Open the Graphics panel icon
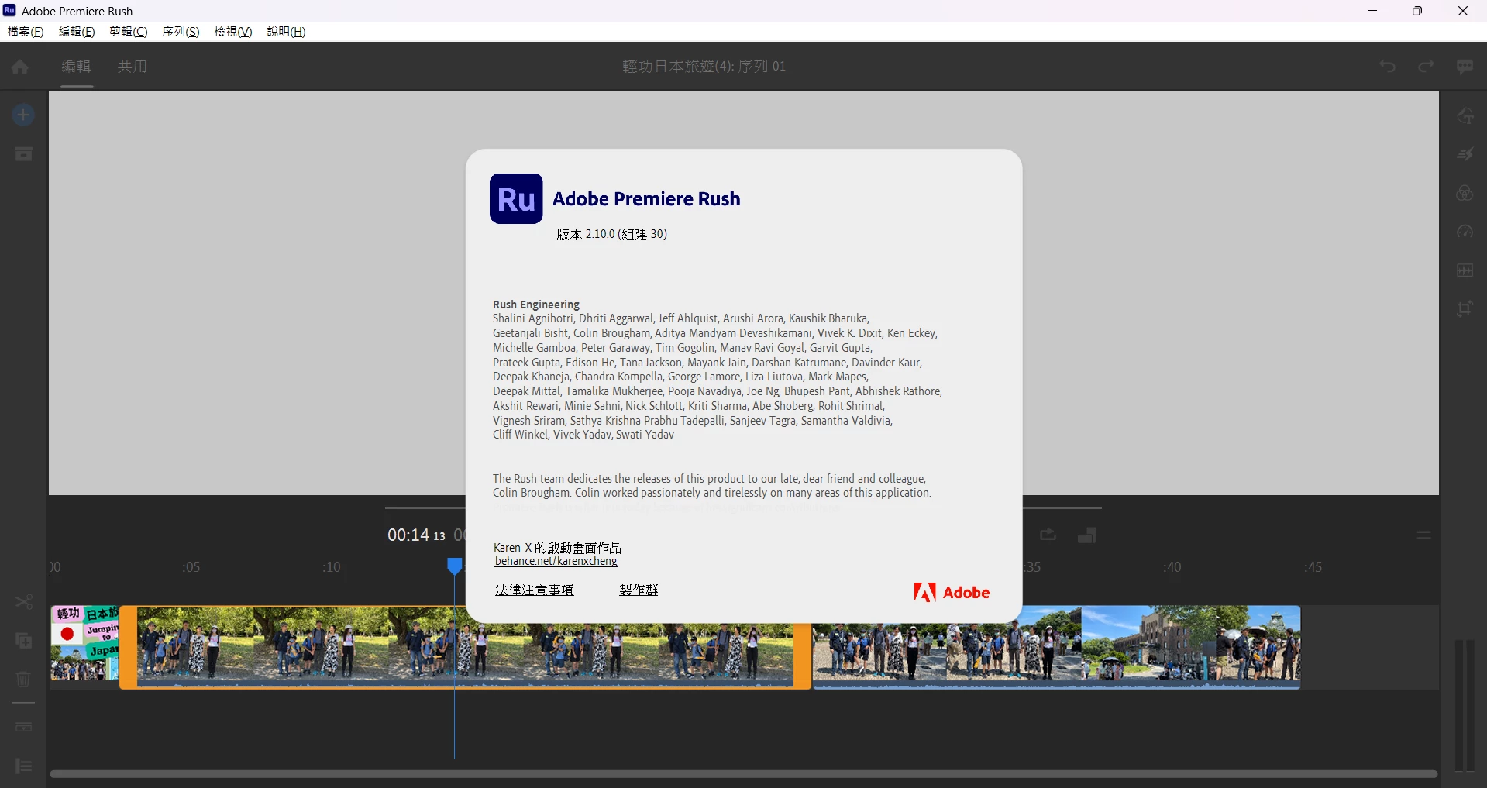This screenshot has height=788, width=1487. point(1465,115)
